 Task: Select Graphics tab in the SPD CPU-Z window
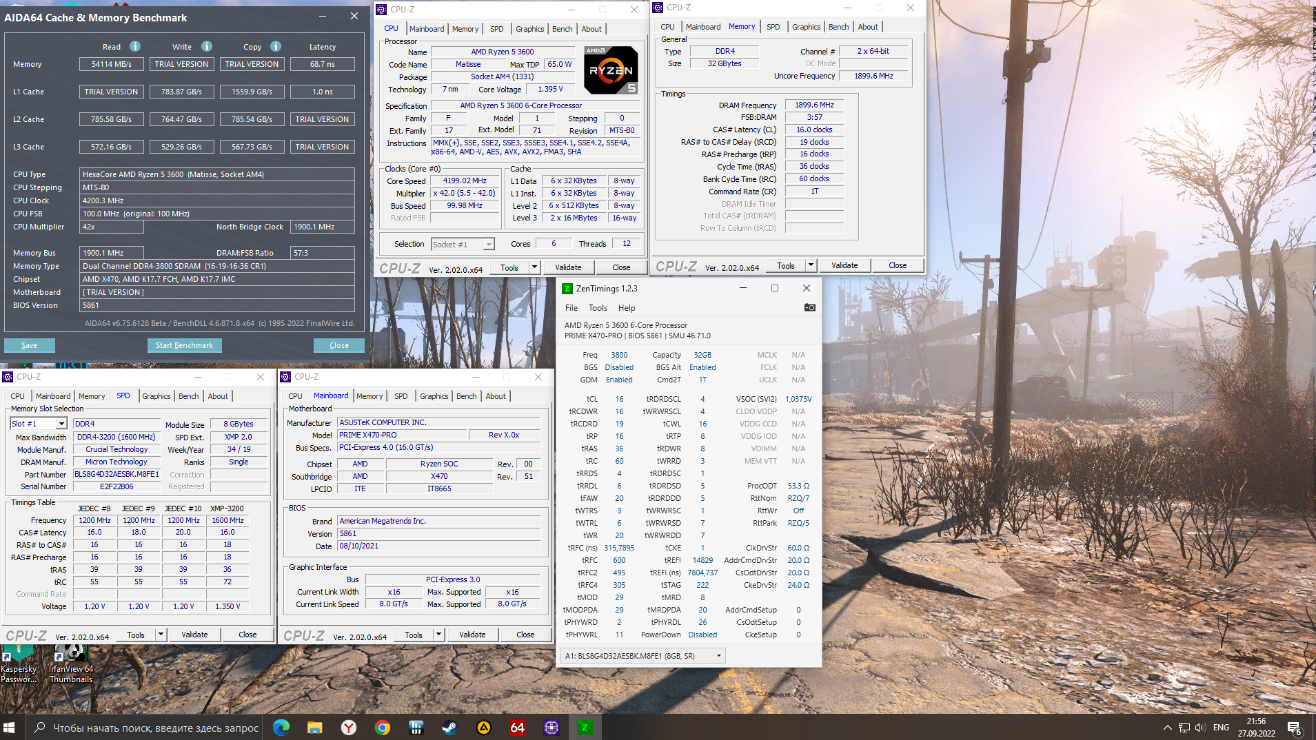156,396
